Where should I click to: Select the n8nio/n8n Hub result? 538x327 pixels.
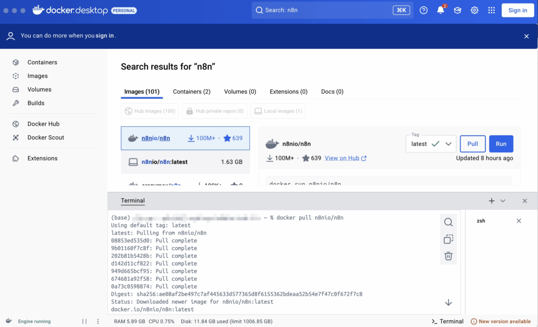(185, 138)
